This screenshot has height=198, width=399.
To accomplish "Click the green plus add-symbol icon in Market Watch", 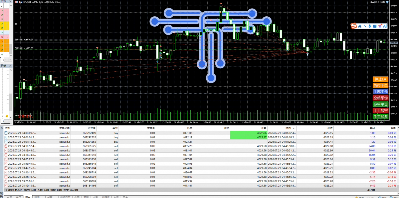I will [x=2, y=55].
